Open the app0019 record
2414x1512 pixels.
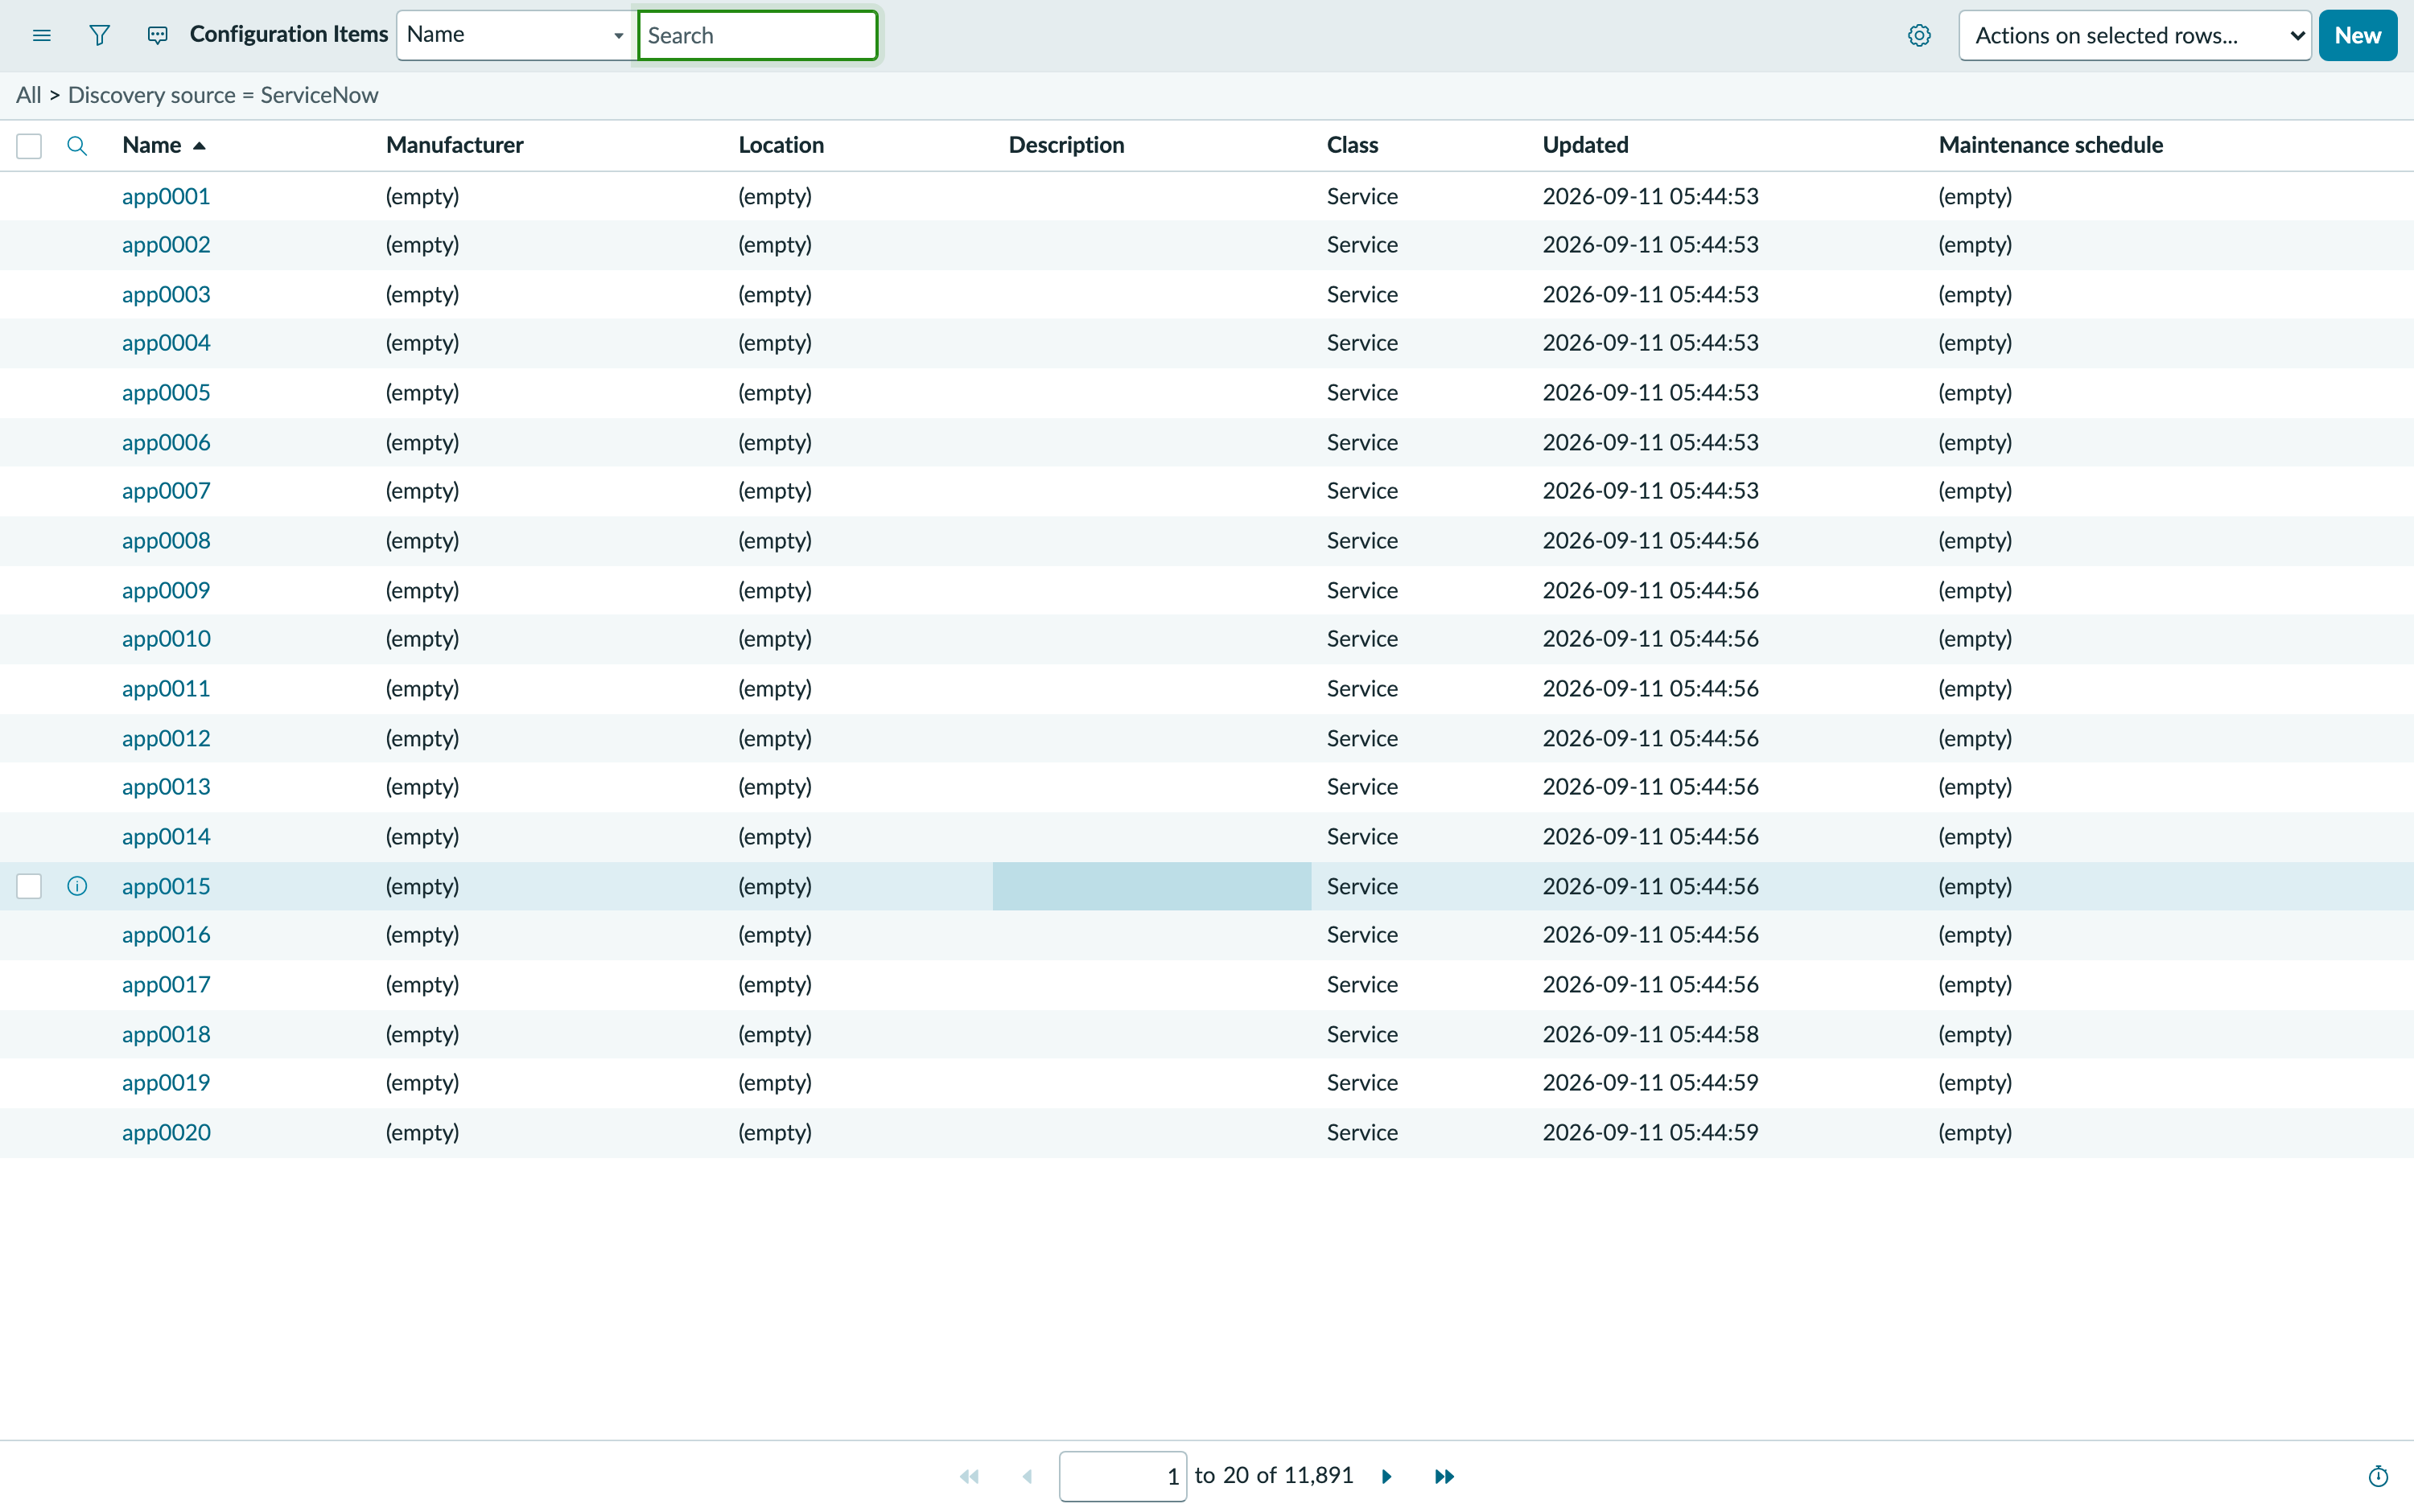coord(166,1083)
